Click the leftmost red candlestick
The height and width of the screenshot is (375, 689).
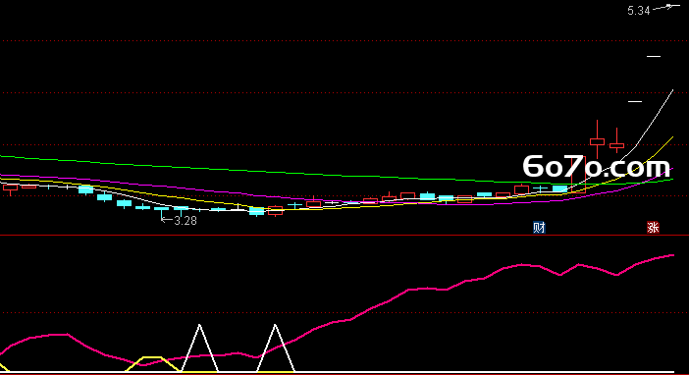pyautogui.click(x=10, y=189)
